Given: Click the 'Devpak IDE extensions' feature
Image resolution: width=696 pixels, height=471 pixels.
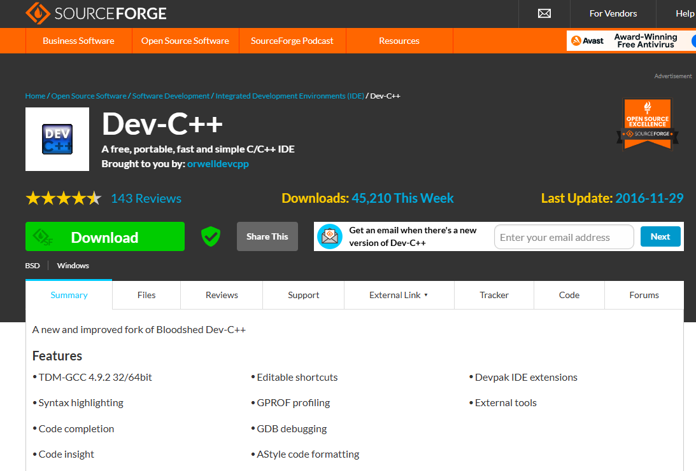Looking at the screenshot, I should 526,378.
